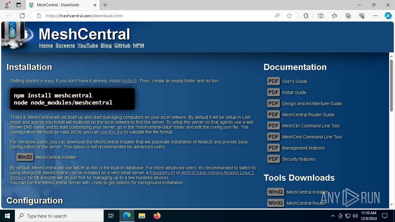Click PDF icon for Management features
Image resolution: width=395 pixels, height=222 pixels.
point(273,148)
